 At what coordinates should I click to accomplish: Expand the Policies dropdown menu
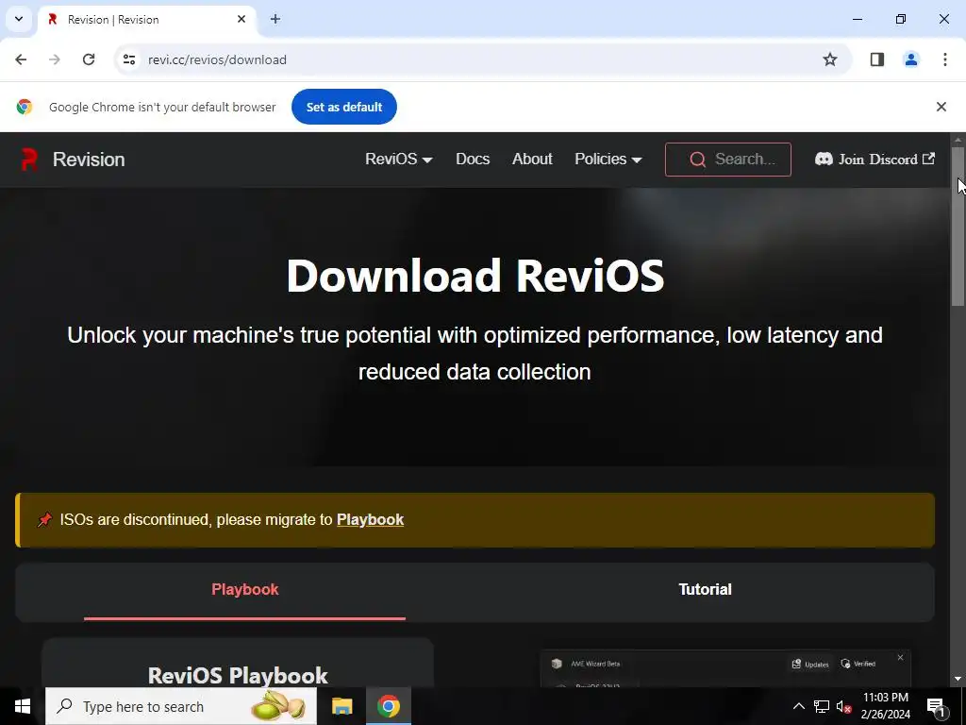pos(608,159)
